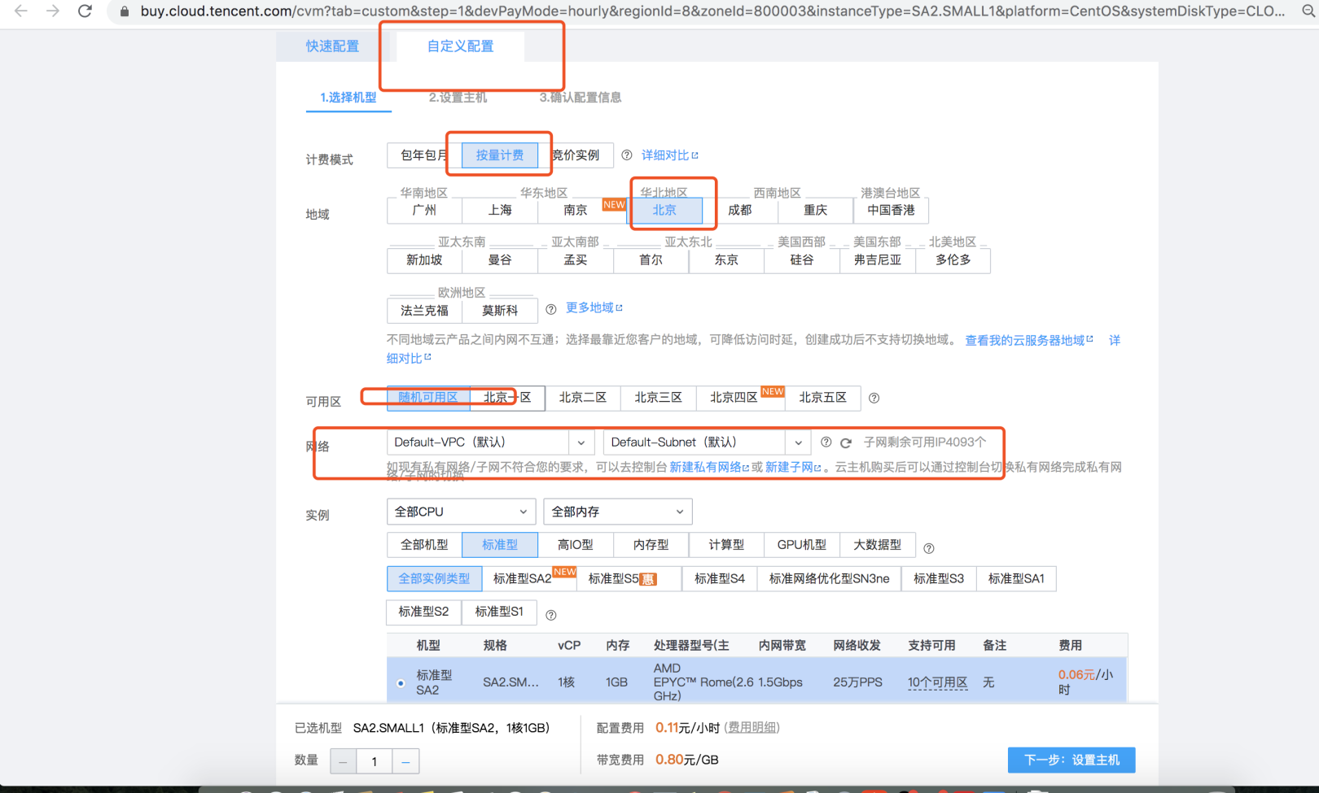
Task: Refresh the subnet list with the reload icon
Action: [x=846, y=442]
